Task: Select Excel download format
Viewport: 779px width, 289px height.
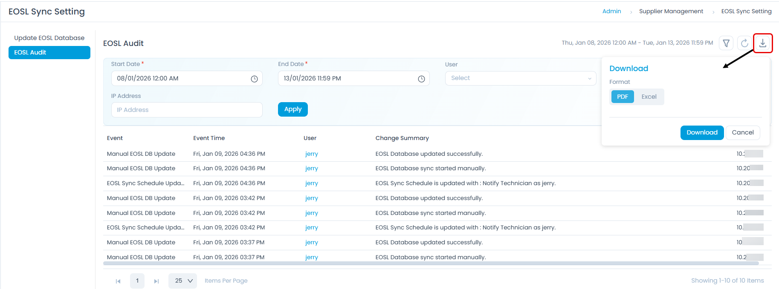Action: (649, 97)
